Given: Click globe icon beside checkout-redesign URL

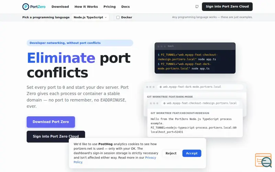Looking at the screenshot, I should (x=164, y=104).
